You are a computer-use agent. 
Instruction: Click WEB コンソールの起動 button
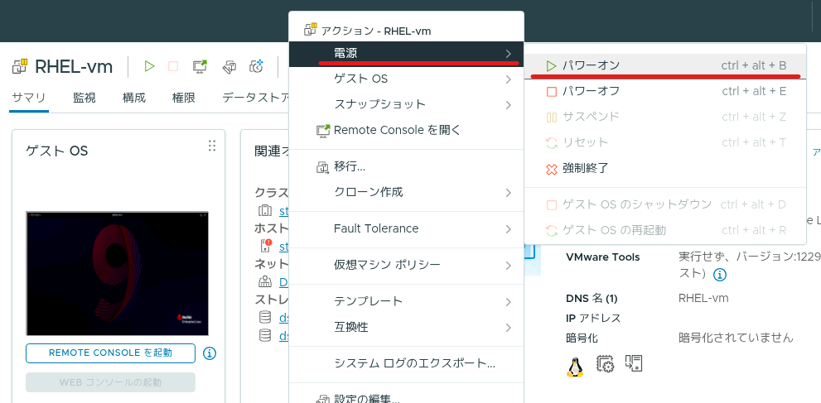110,382
